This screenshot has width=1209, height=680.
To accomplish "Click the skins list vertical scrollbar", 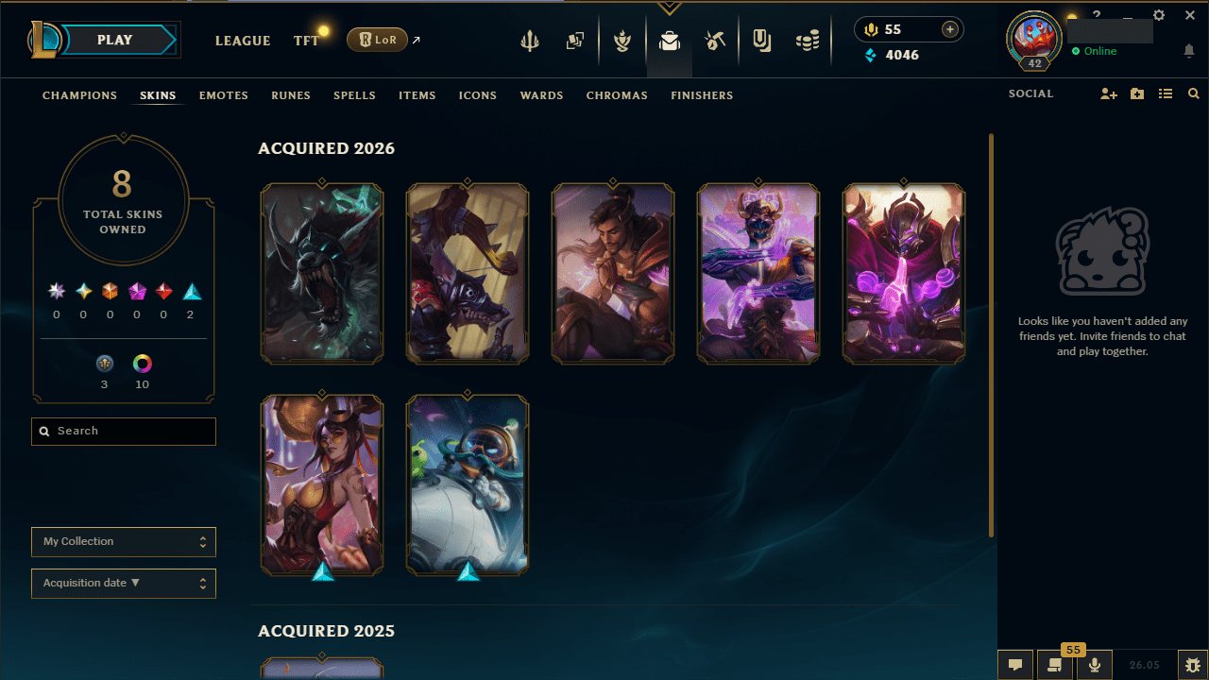I will (991, 335).
